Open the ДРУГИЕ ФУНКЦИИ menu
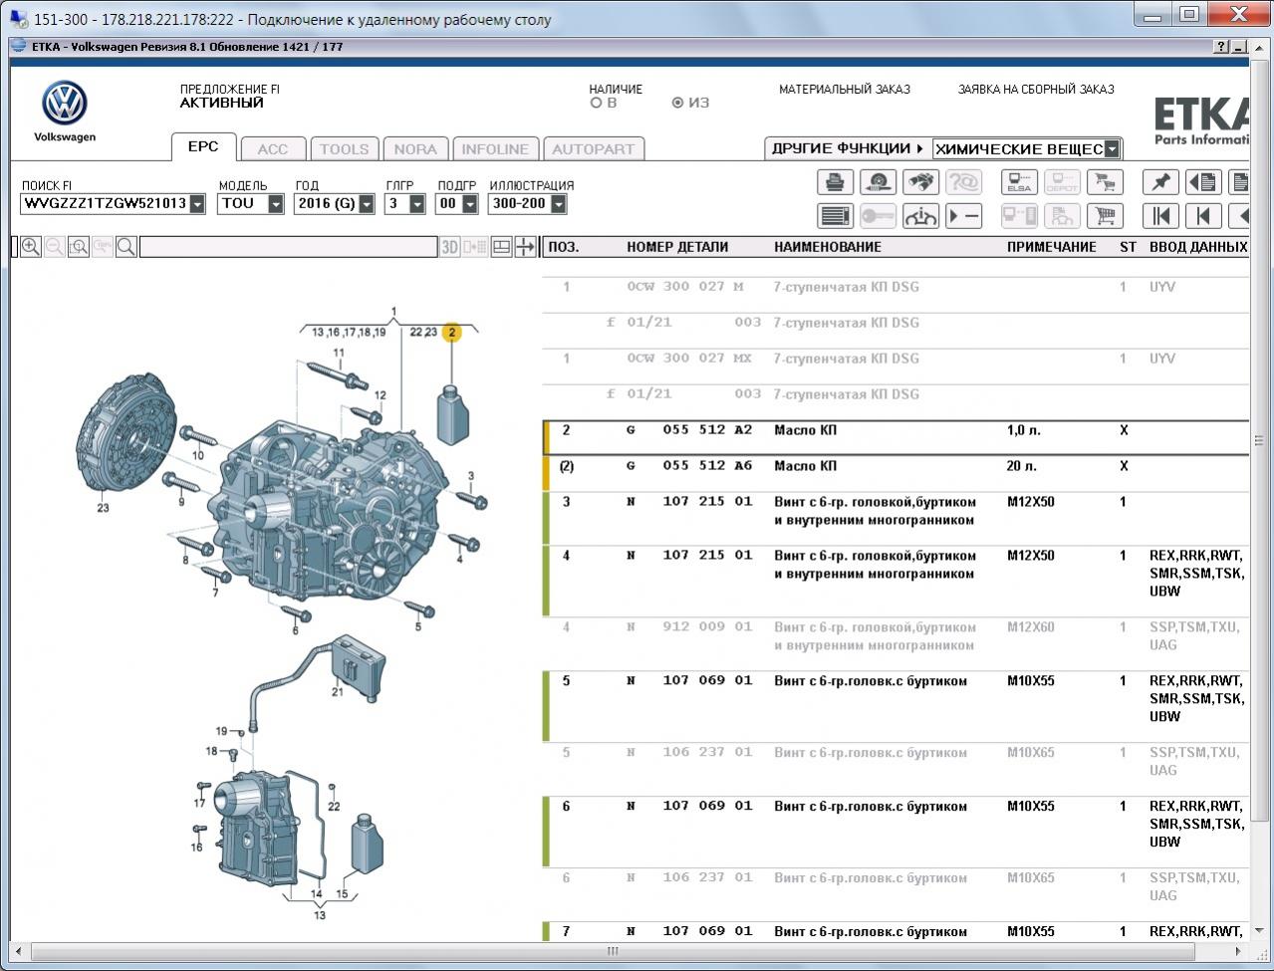 (x=848, y=148)
